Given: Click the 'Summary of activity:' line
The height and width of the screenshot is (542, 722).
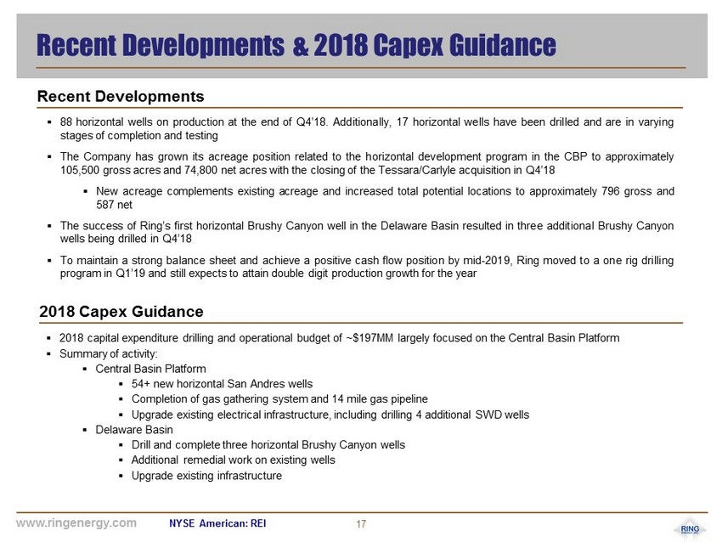Looking at the screenshot, I should pyautogui.click(x=108, y=353).
